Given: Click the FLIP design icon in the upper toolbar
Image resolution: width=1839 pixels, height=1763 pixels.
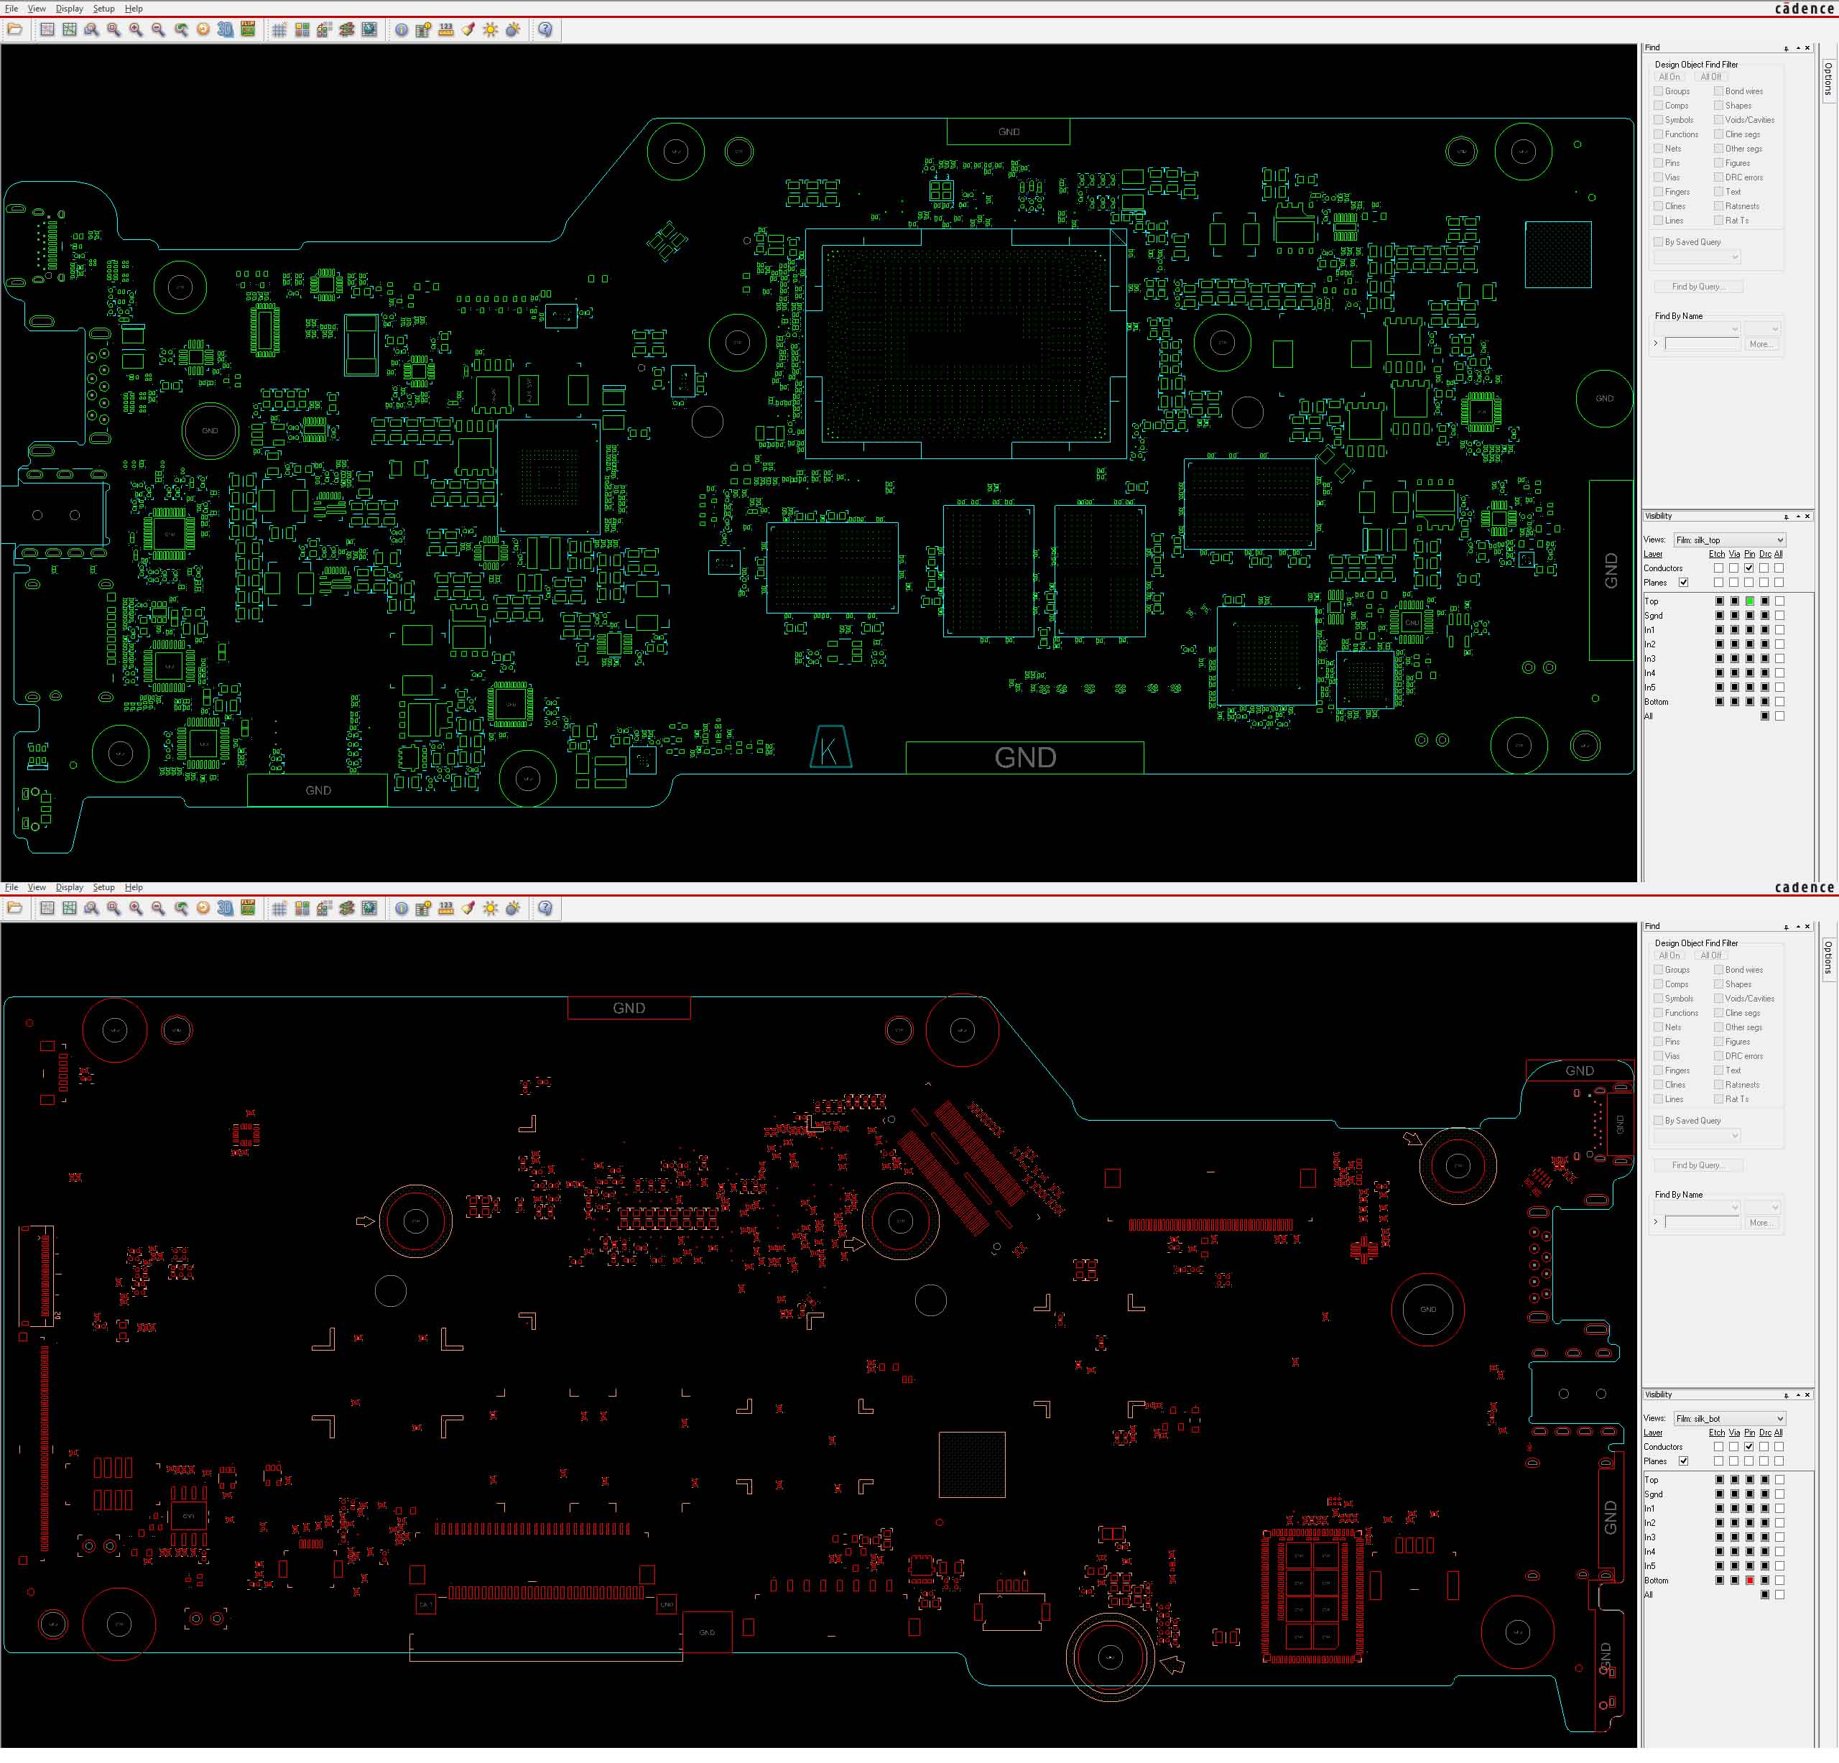Looking at the screenshot, I should pyautogui.click(x=248, y=30).
